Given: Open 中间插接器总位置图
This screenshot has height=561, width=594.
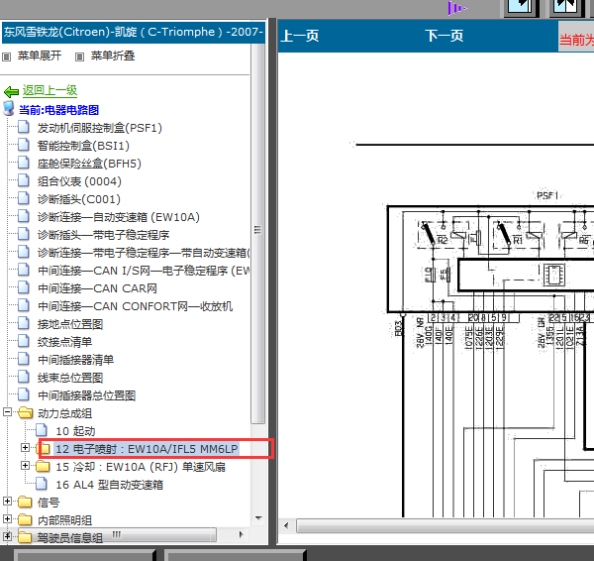Looking at the screenshot, I should pyautogui.click(x=86, y=395).
